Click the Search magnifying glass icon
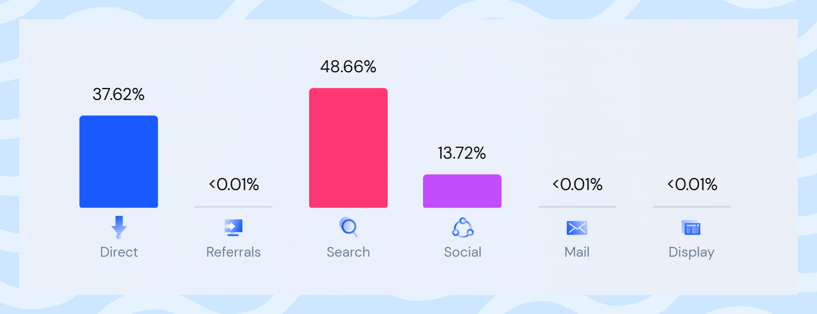 click(348, 227)
